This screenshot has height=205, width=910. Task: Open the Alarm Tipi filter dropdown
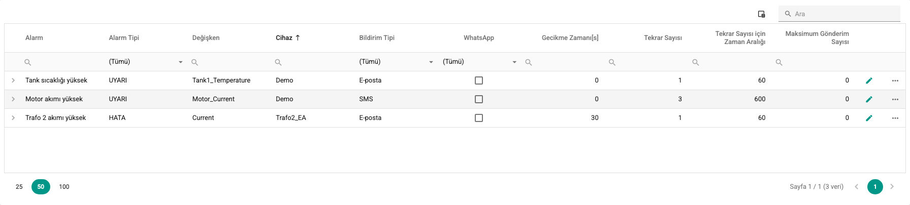(x=180, y=62)
